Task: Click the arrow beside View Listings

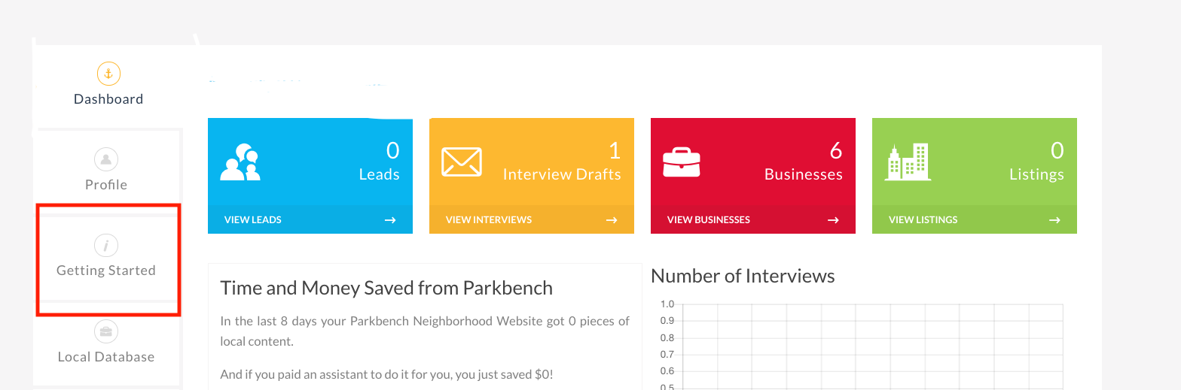Action: pyautogui.click(x=1054, y=220)
